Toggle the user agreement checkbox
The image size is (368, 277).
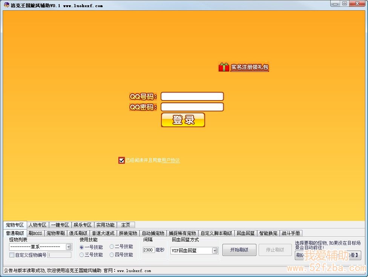[121, 160]
